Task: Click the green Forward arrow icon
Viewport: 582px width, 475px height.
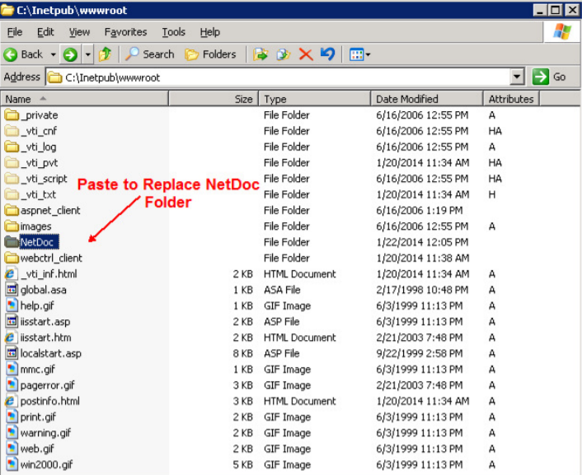Action: pyautogui.click(x=70, y=54)
